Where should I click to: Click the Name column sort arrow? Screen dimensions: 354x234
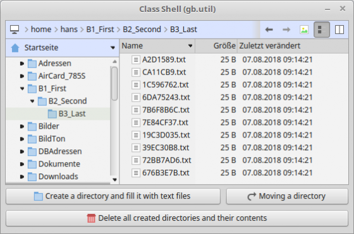190,46
